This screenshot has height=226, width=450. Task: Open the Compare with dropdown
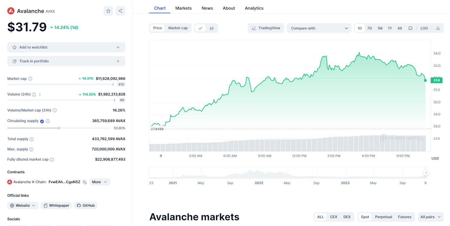pyautogui.click(x=319, y=28)
